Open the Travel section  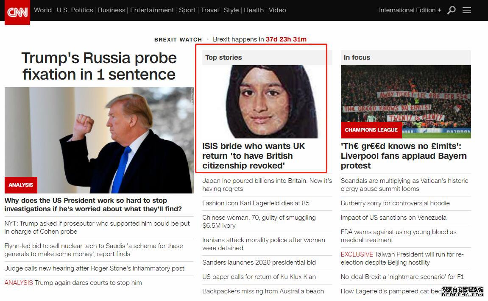[x=210, y=10]
